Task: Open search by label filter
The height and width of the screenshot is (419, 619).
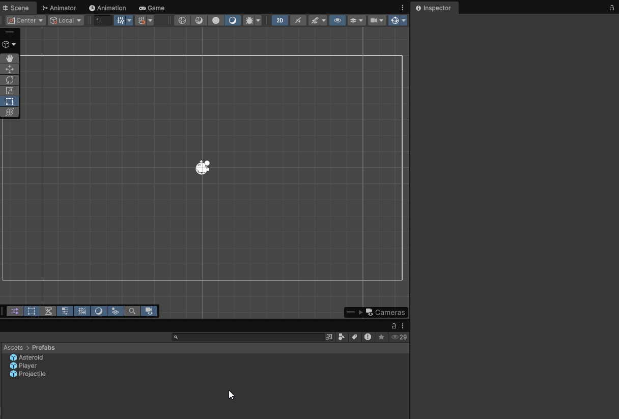Action: tap(355, 337)
